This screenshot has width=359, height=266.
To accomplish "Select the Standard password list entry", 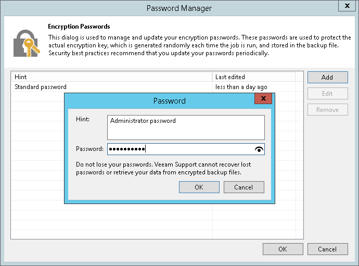I will coord(41,87).
